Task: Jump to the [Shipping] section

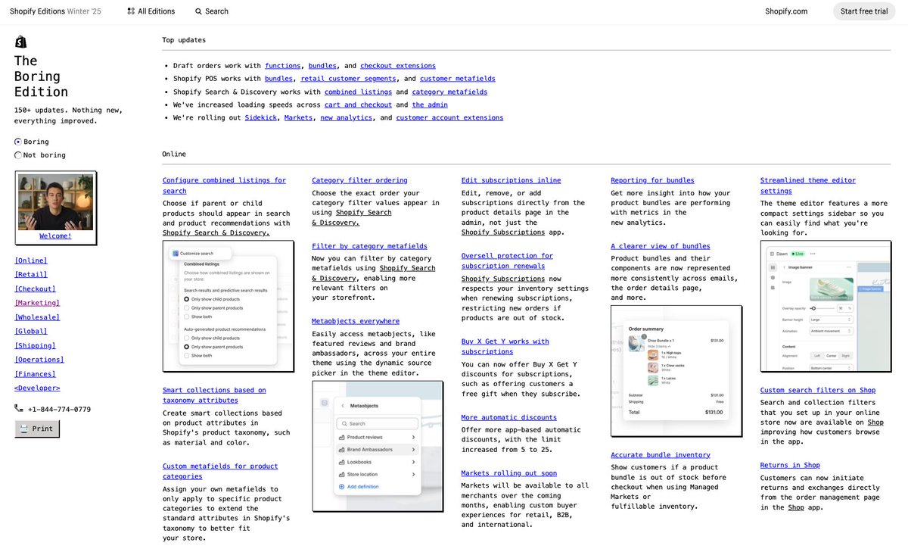Action: tap(36, 346)
